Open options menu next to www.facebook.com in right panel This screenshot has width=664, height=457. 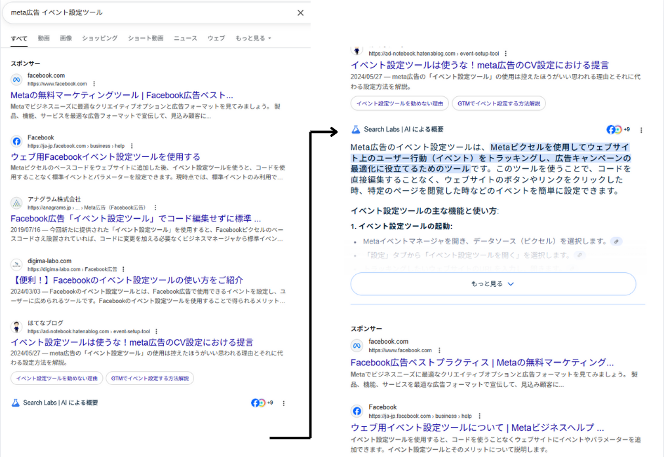click(x=439, y=350)
